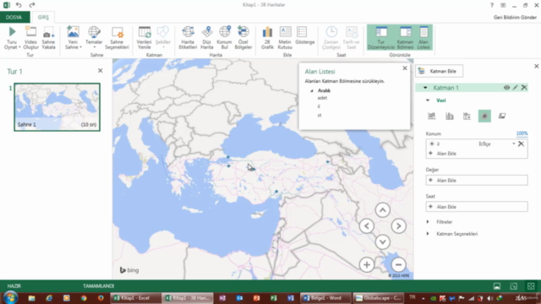Screen dimensions: 541x304
Task: Choose clustered column chart type
Action: tap(449, 117)
